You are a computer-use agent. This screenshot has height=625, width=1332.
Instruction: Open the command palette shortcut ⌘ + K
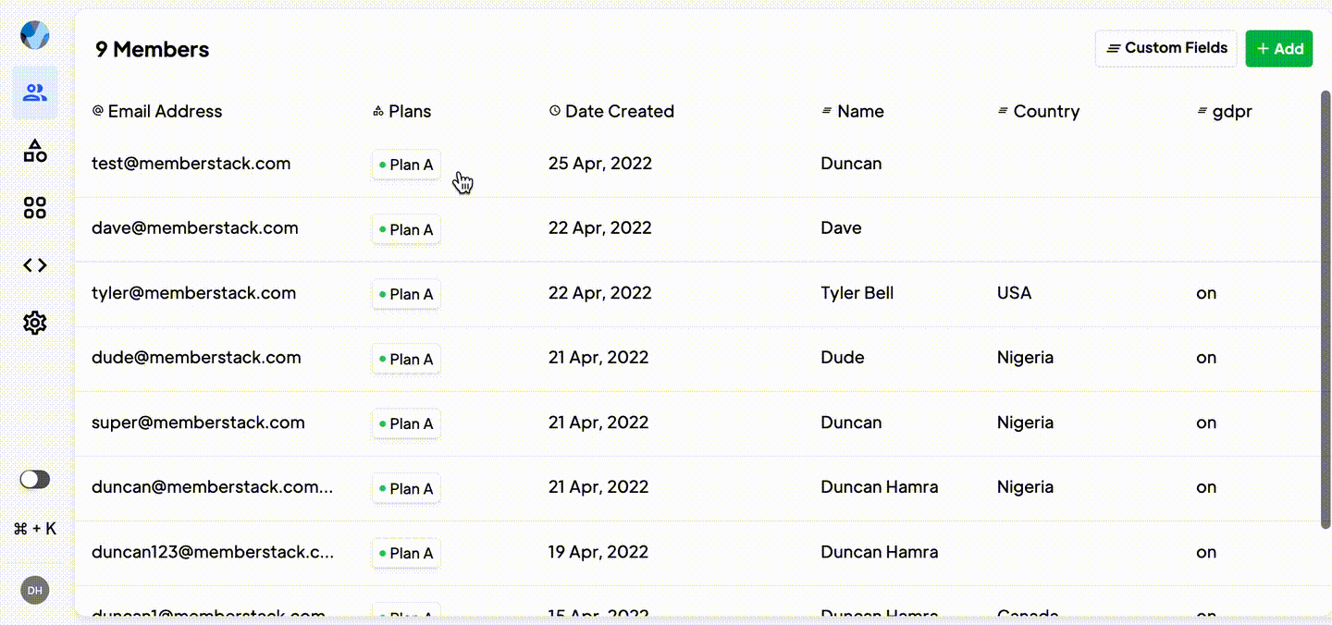(x=35, y=529)
